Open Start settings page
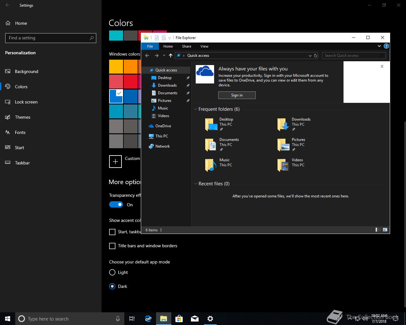 coord(51,148)
